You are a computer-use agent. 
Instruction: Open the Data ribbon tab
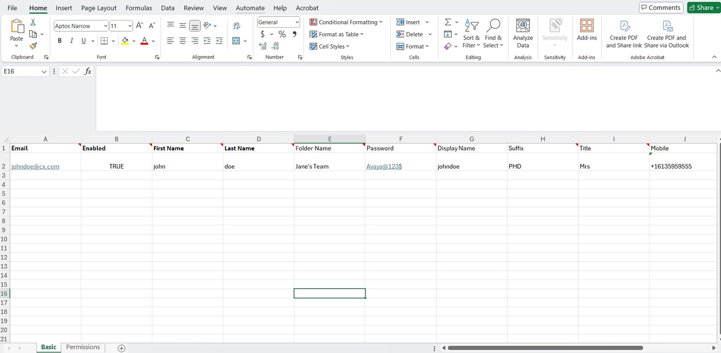pyautogui.click(x=168, y=8)
